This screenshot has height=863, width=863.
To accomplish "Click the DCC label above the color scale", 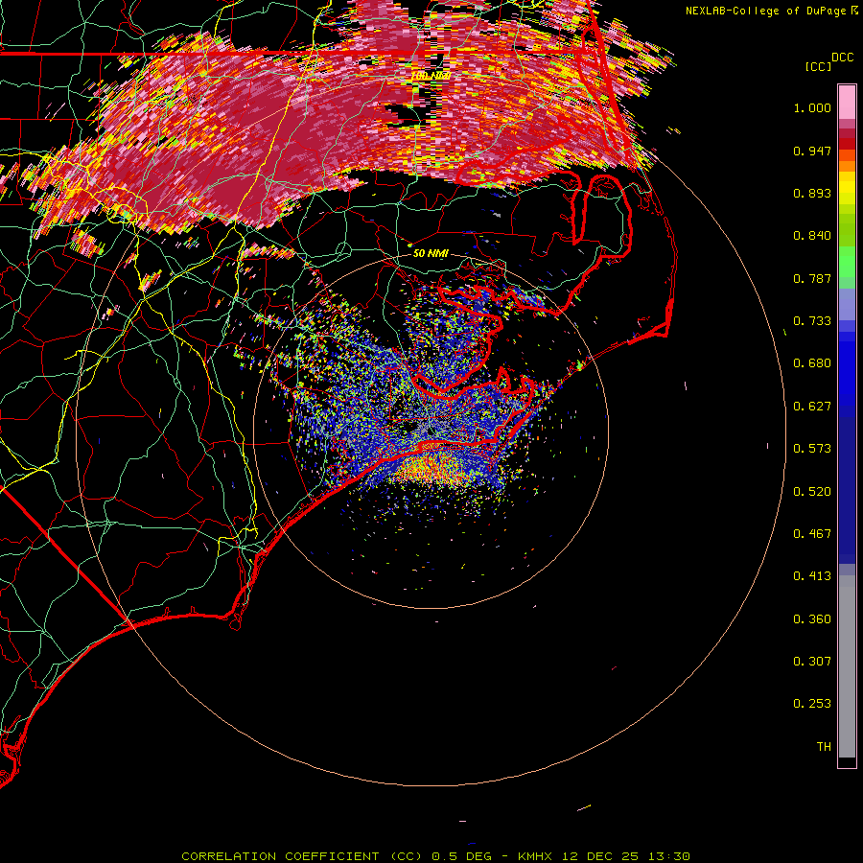I will (843, 58).
